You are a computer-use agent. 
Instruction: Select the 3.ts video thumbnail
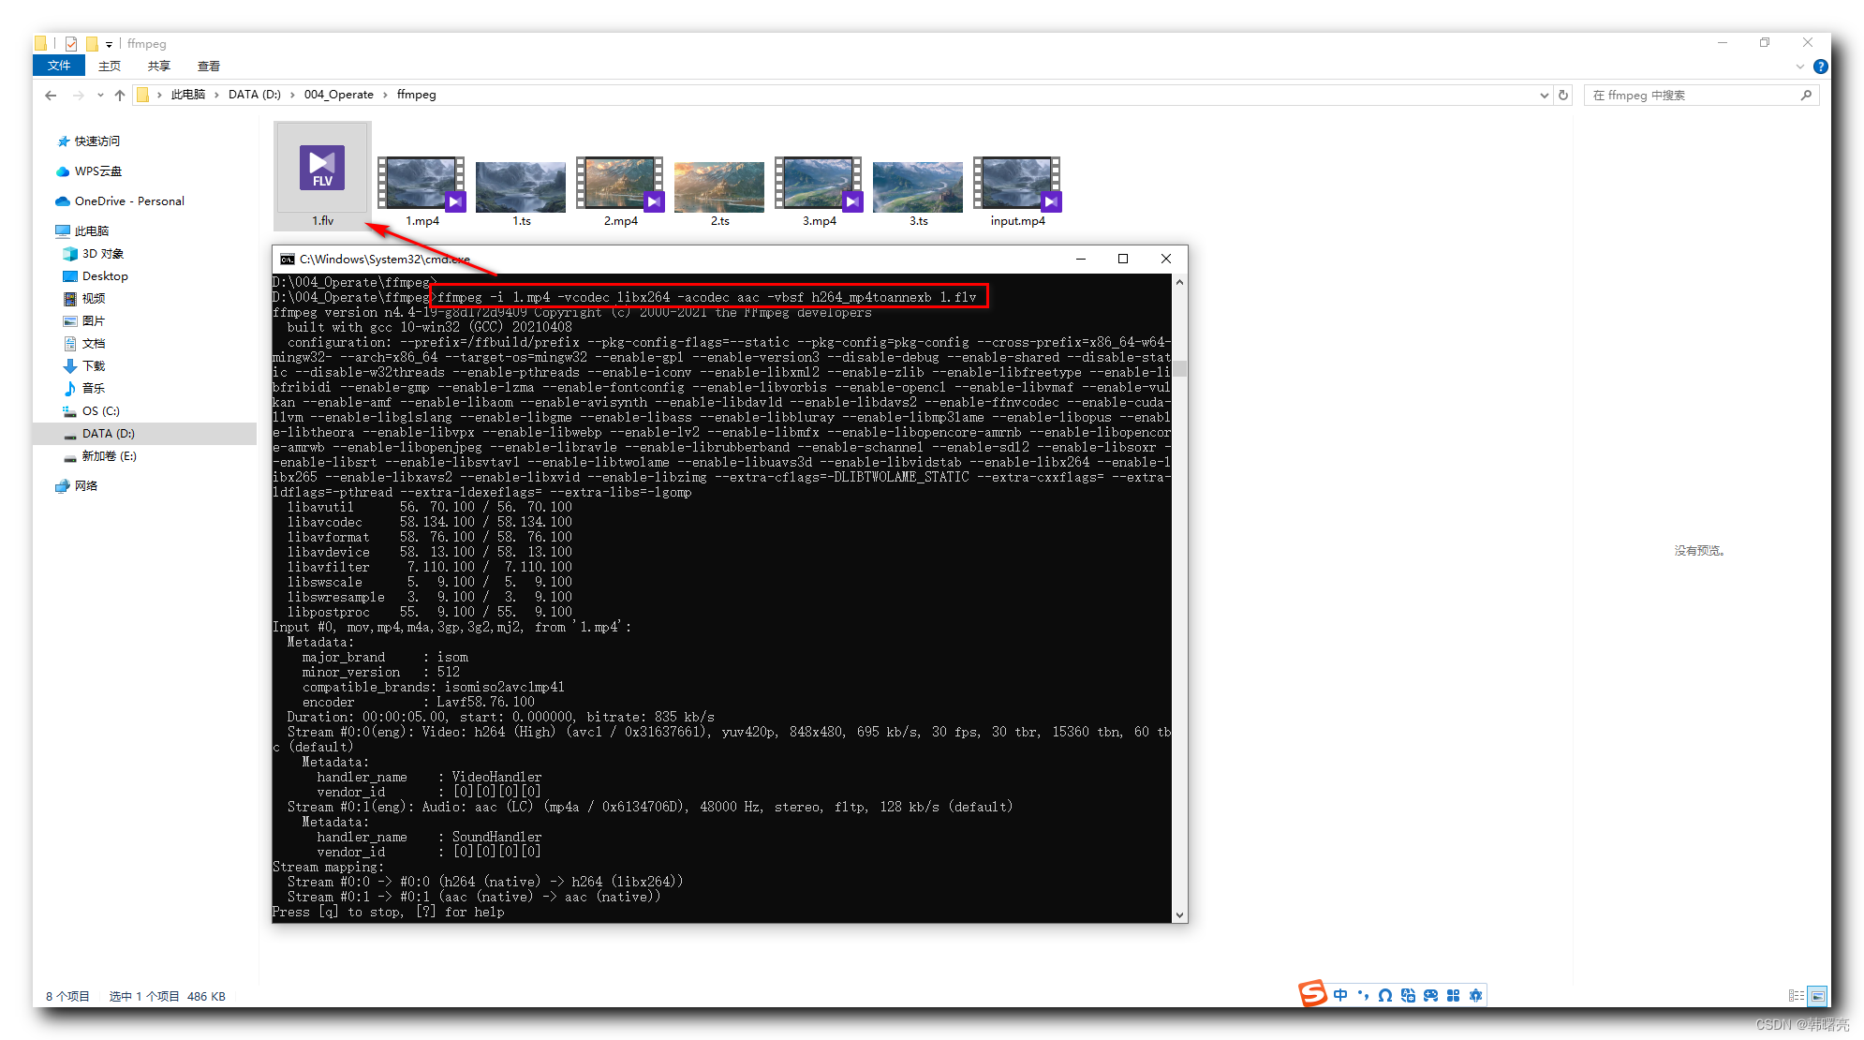coord(918,187)
